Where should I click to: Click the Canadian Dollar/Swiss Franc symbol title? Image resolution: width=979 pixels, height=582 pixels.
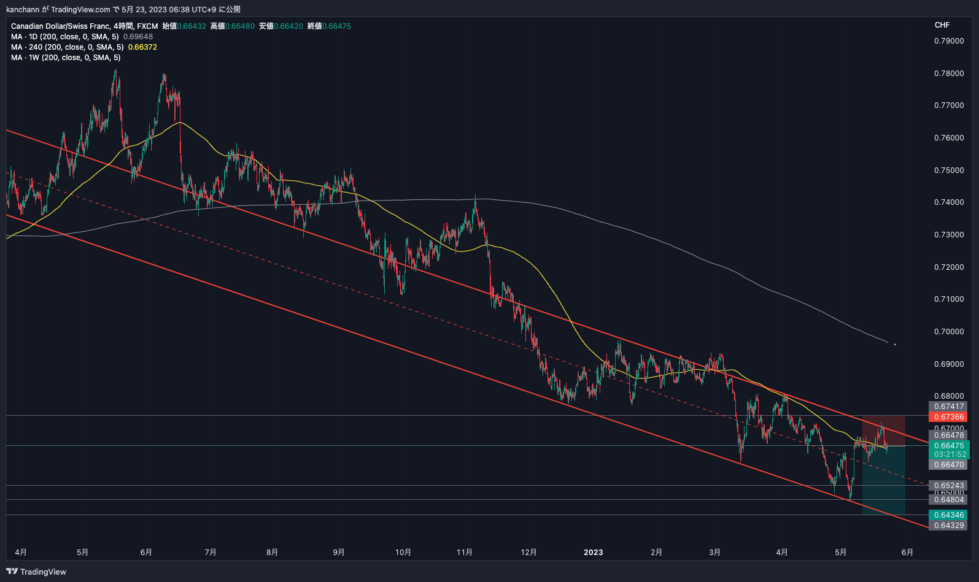click(61, 26)
